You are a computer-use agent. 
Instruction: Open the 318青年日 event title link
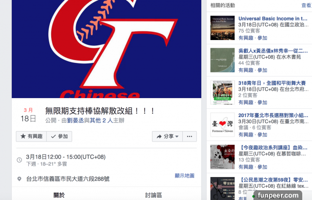coord(272,83)
